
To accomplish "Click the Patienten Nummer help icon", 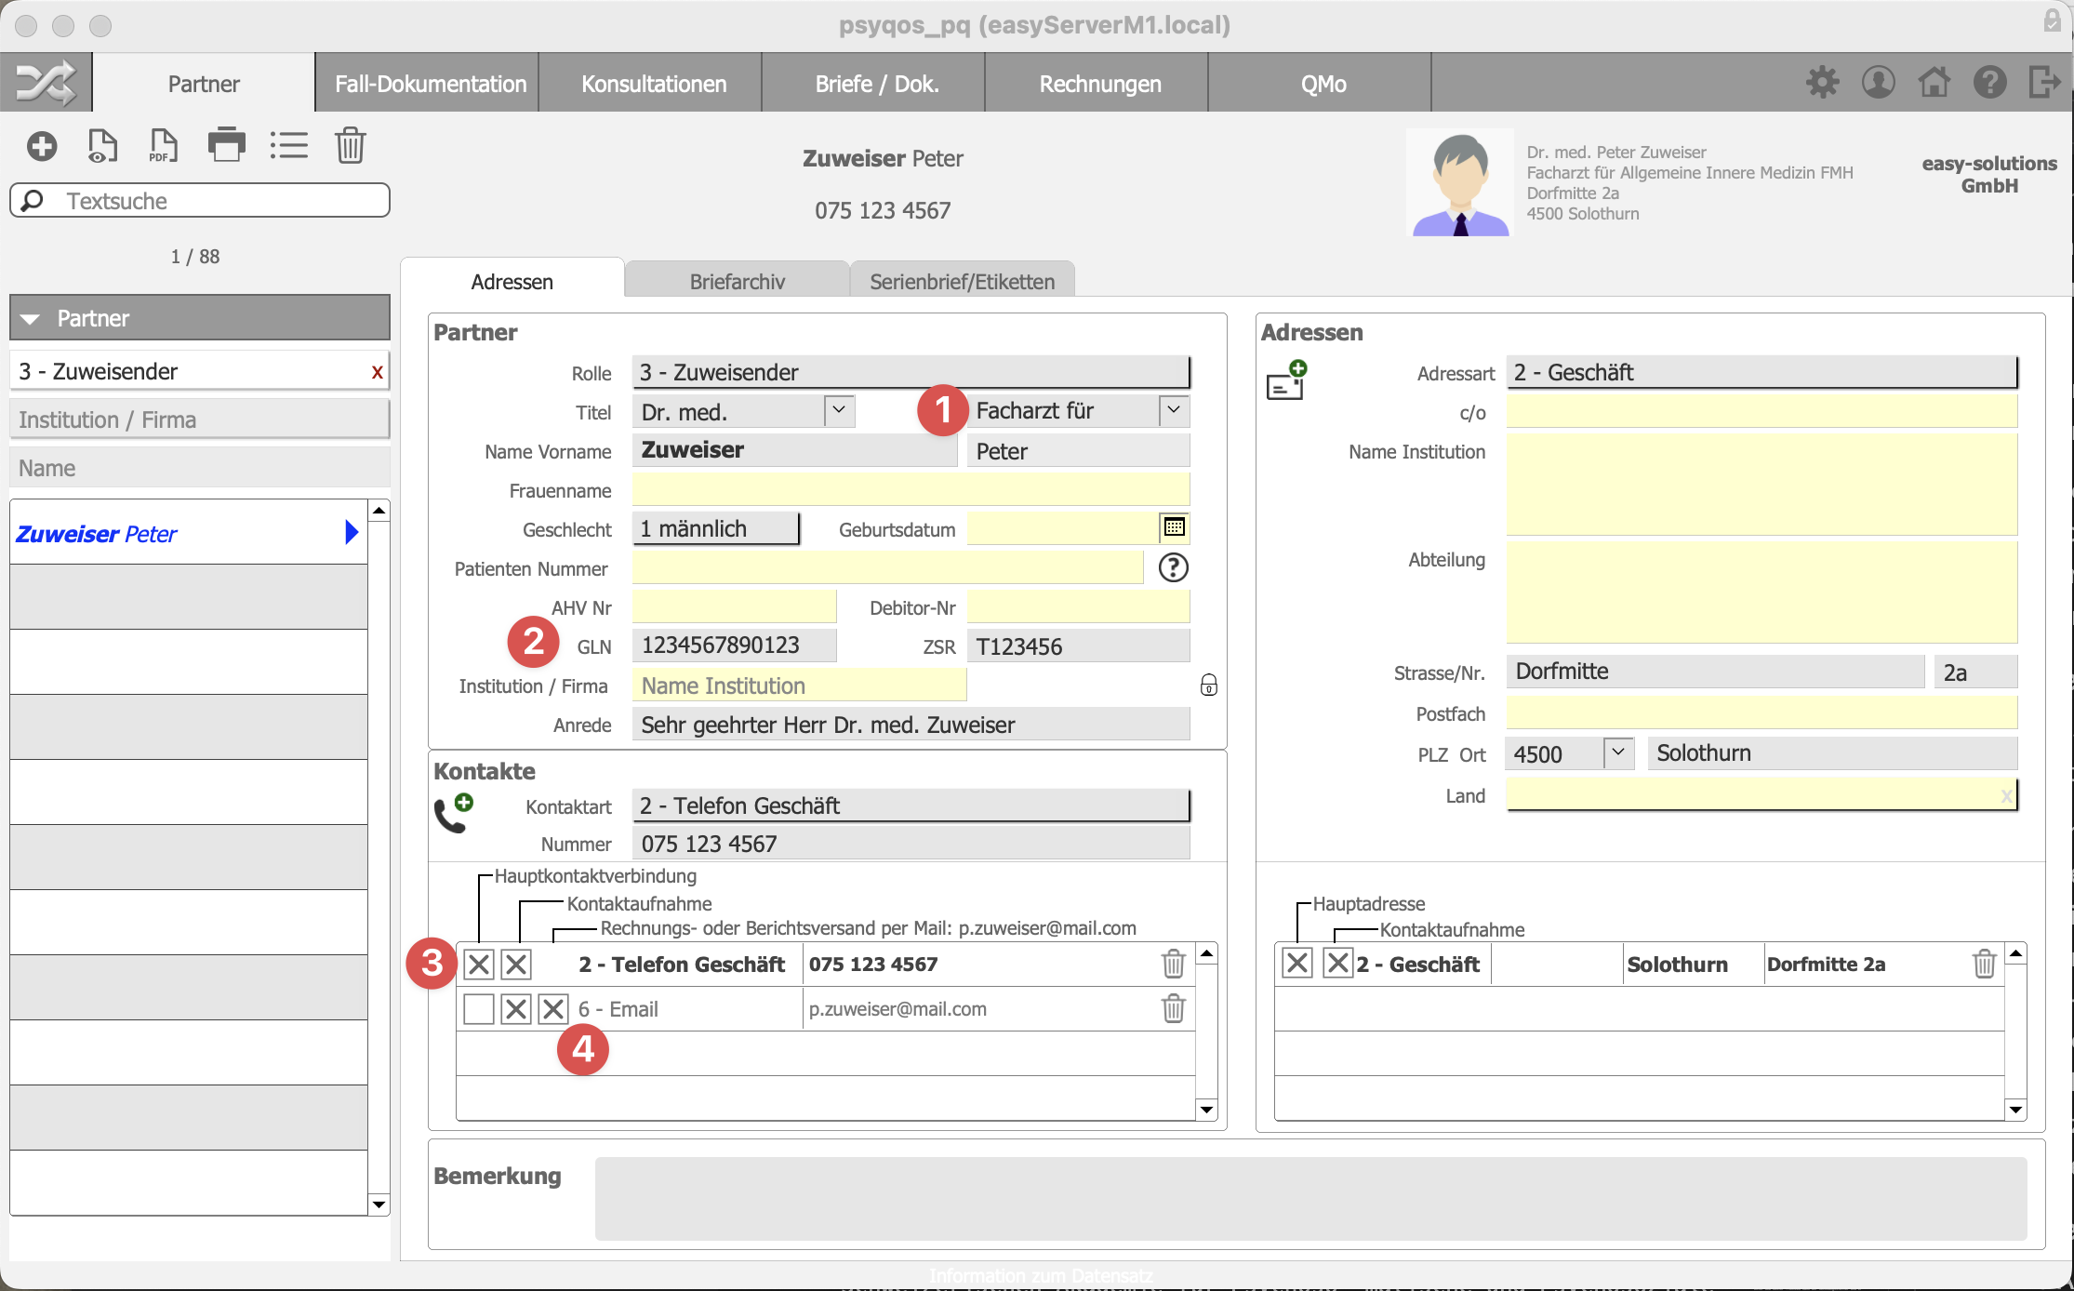I will (x=1173, y=567).
